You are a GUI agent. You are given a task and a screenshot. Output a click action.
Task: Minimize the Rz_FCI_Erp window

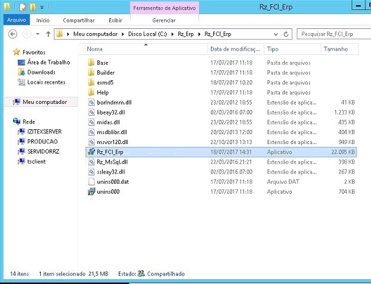[x=359, y=5]
